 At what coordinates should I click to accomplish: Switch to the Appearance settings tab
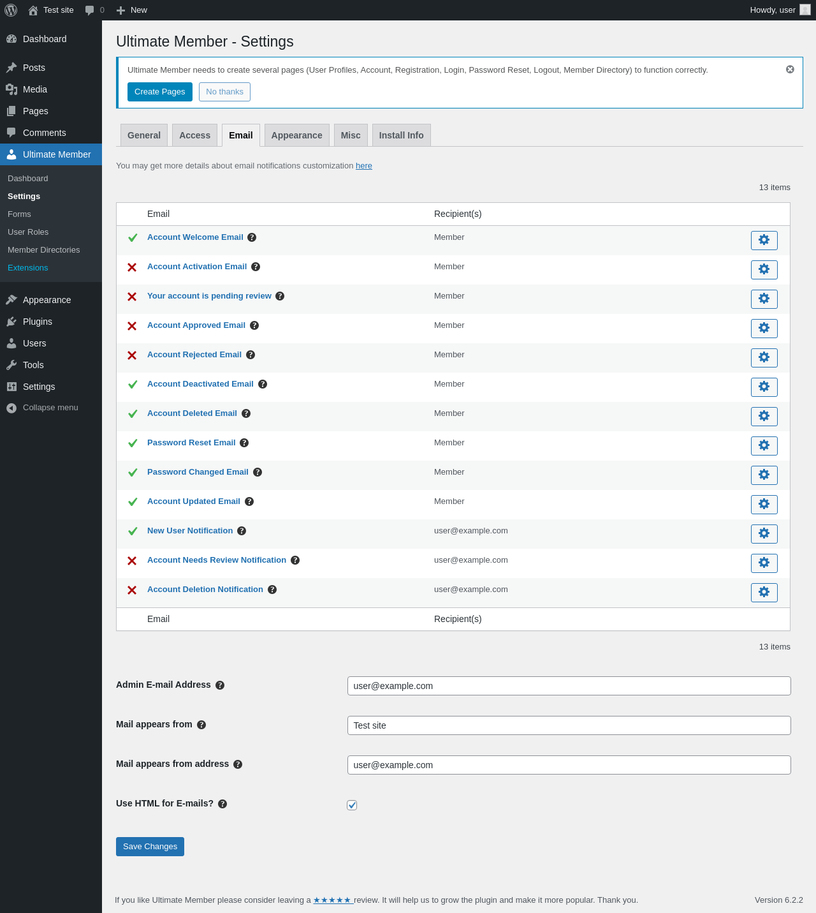[296, 135]
